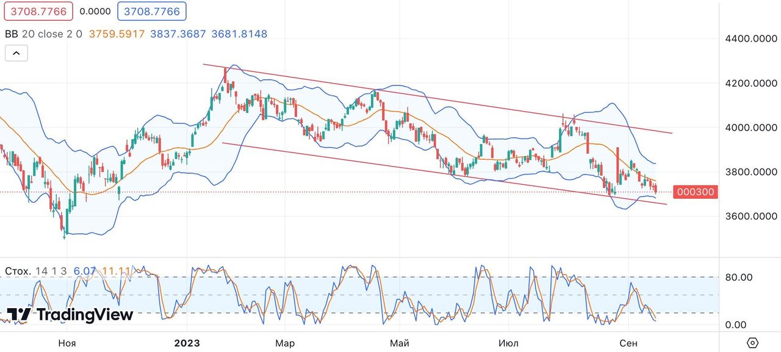Click the blue-bordered 3708.7766 price box
781x352 pixels.
pyautogui.click(x=152, y=11)
